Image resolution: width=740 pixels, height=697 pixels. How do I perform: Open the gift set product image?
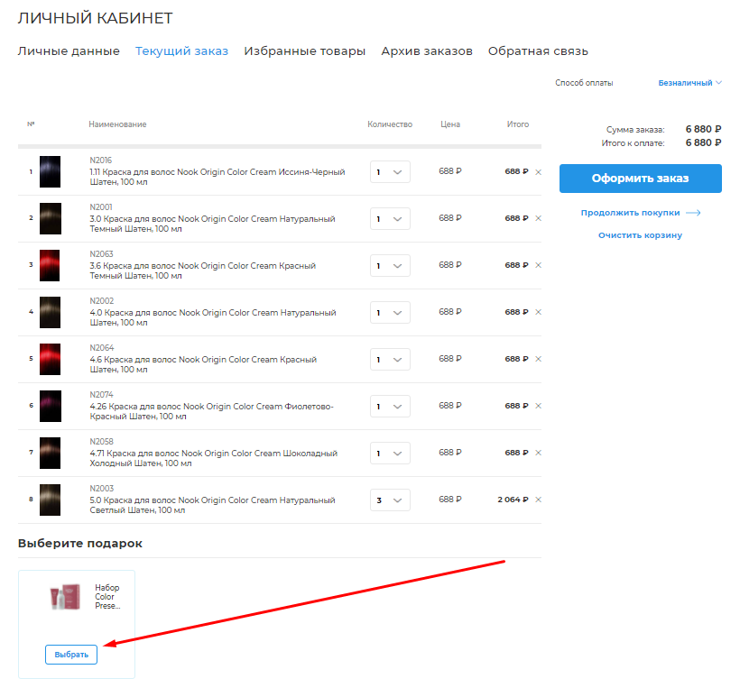(70, 597)
